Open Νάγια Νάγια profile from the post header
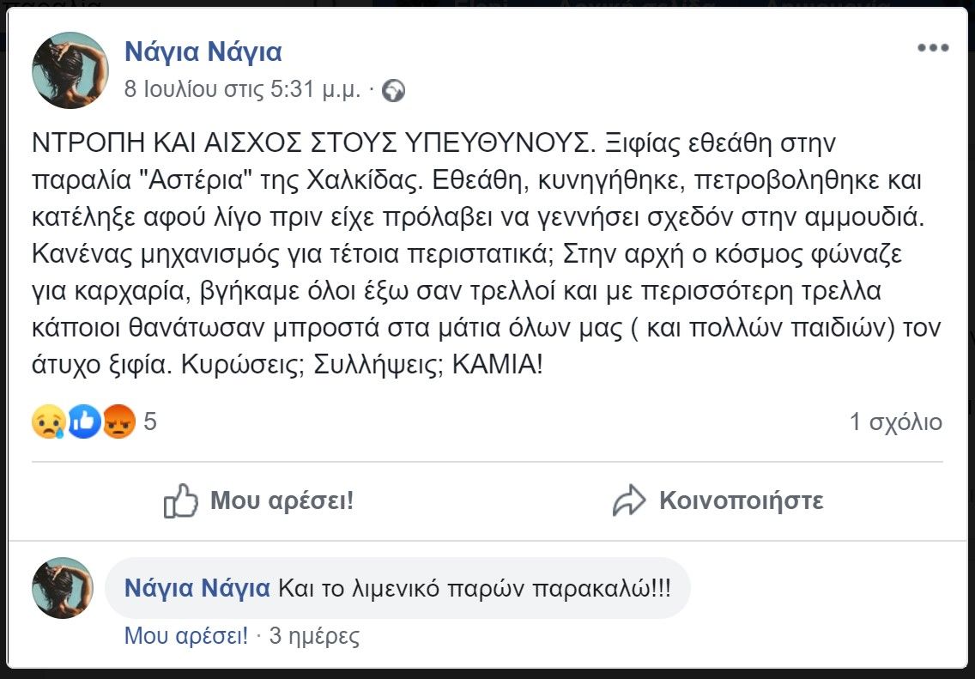 click(203, 52)
